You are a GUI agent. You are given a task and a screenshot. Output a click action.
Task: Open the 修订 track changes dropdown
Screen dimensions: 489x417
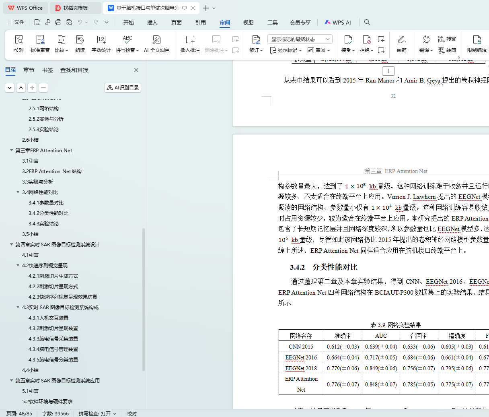[x=256, y=44]
